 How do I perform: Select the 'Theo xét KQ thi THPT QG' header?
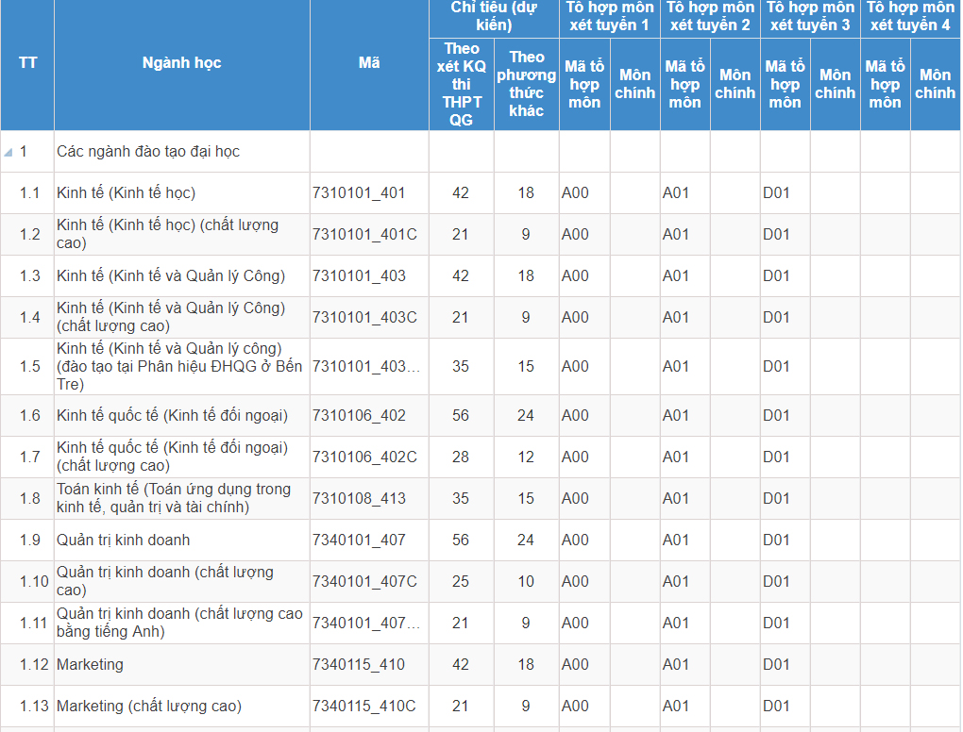point(461,84)
